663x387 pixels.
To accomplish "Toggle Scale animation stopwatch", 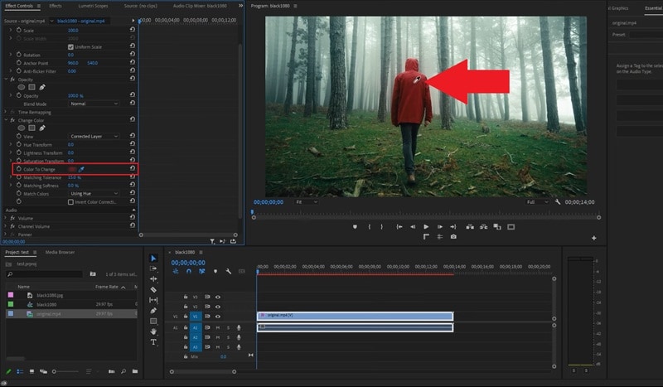I will click(18, 30).
